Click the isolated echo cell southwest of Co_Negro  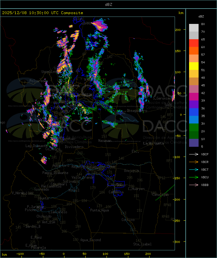pyautogui.click(x=44, y=160)
